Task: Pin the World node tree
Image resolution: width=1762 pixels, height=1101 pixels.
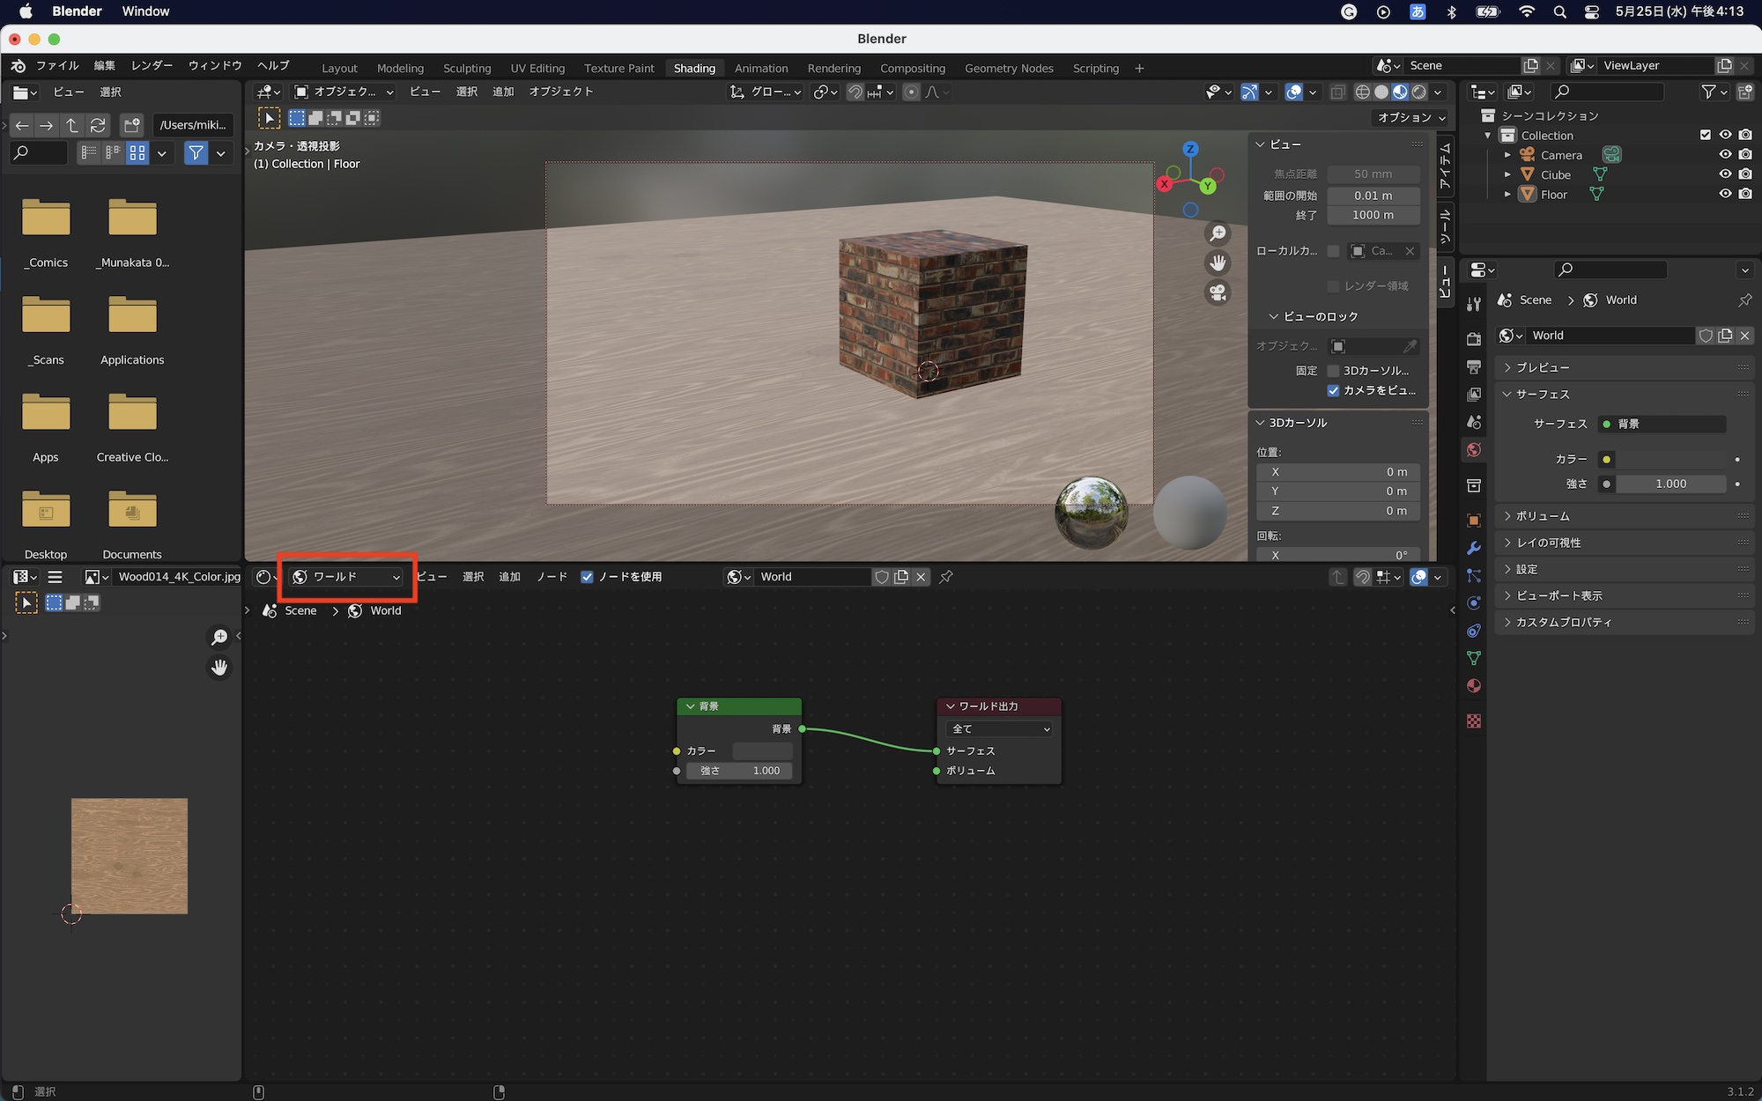Action: (x=946, y=577)
